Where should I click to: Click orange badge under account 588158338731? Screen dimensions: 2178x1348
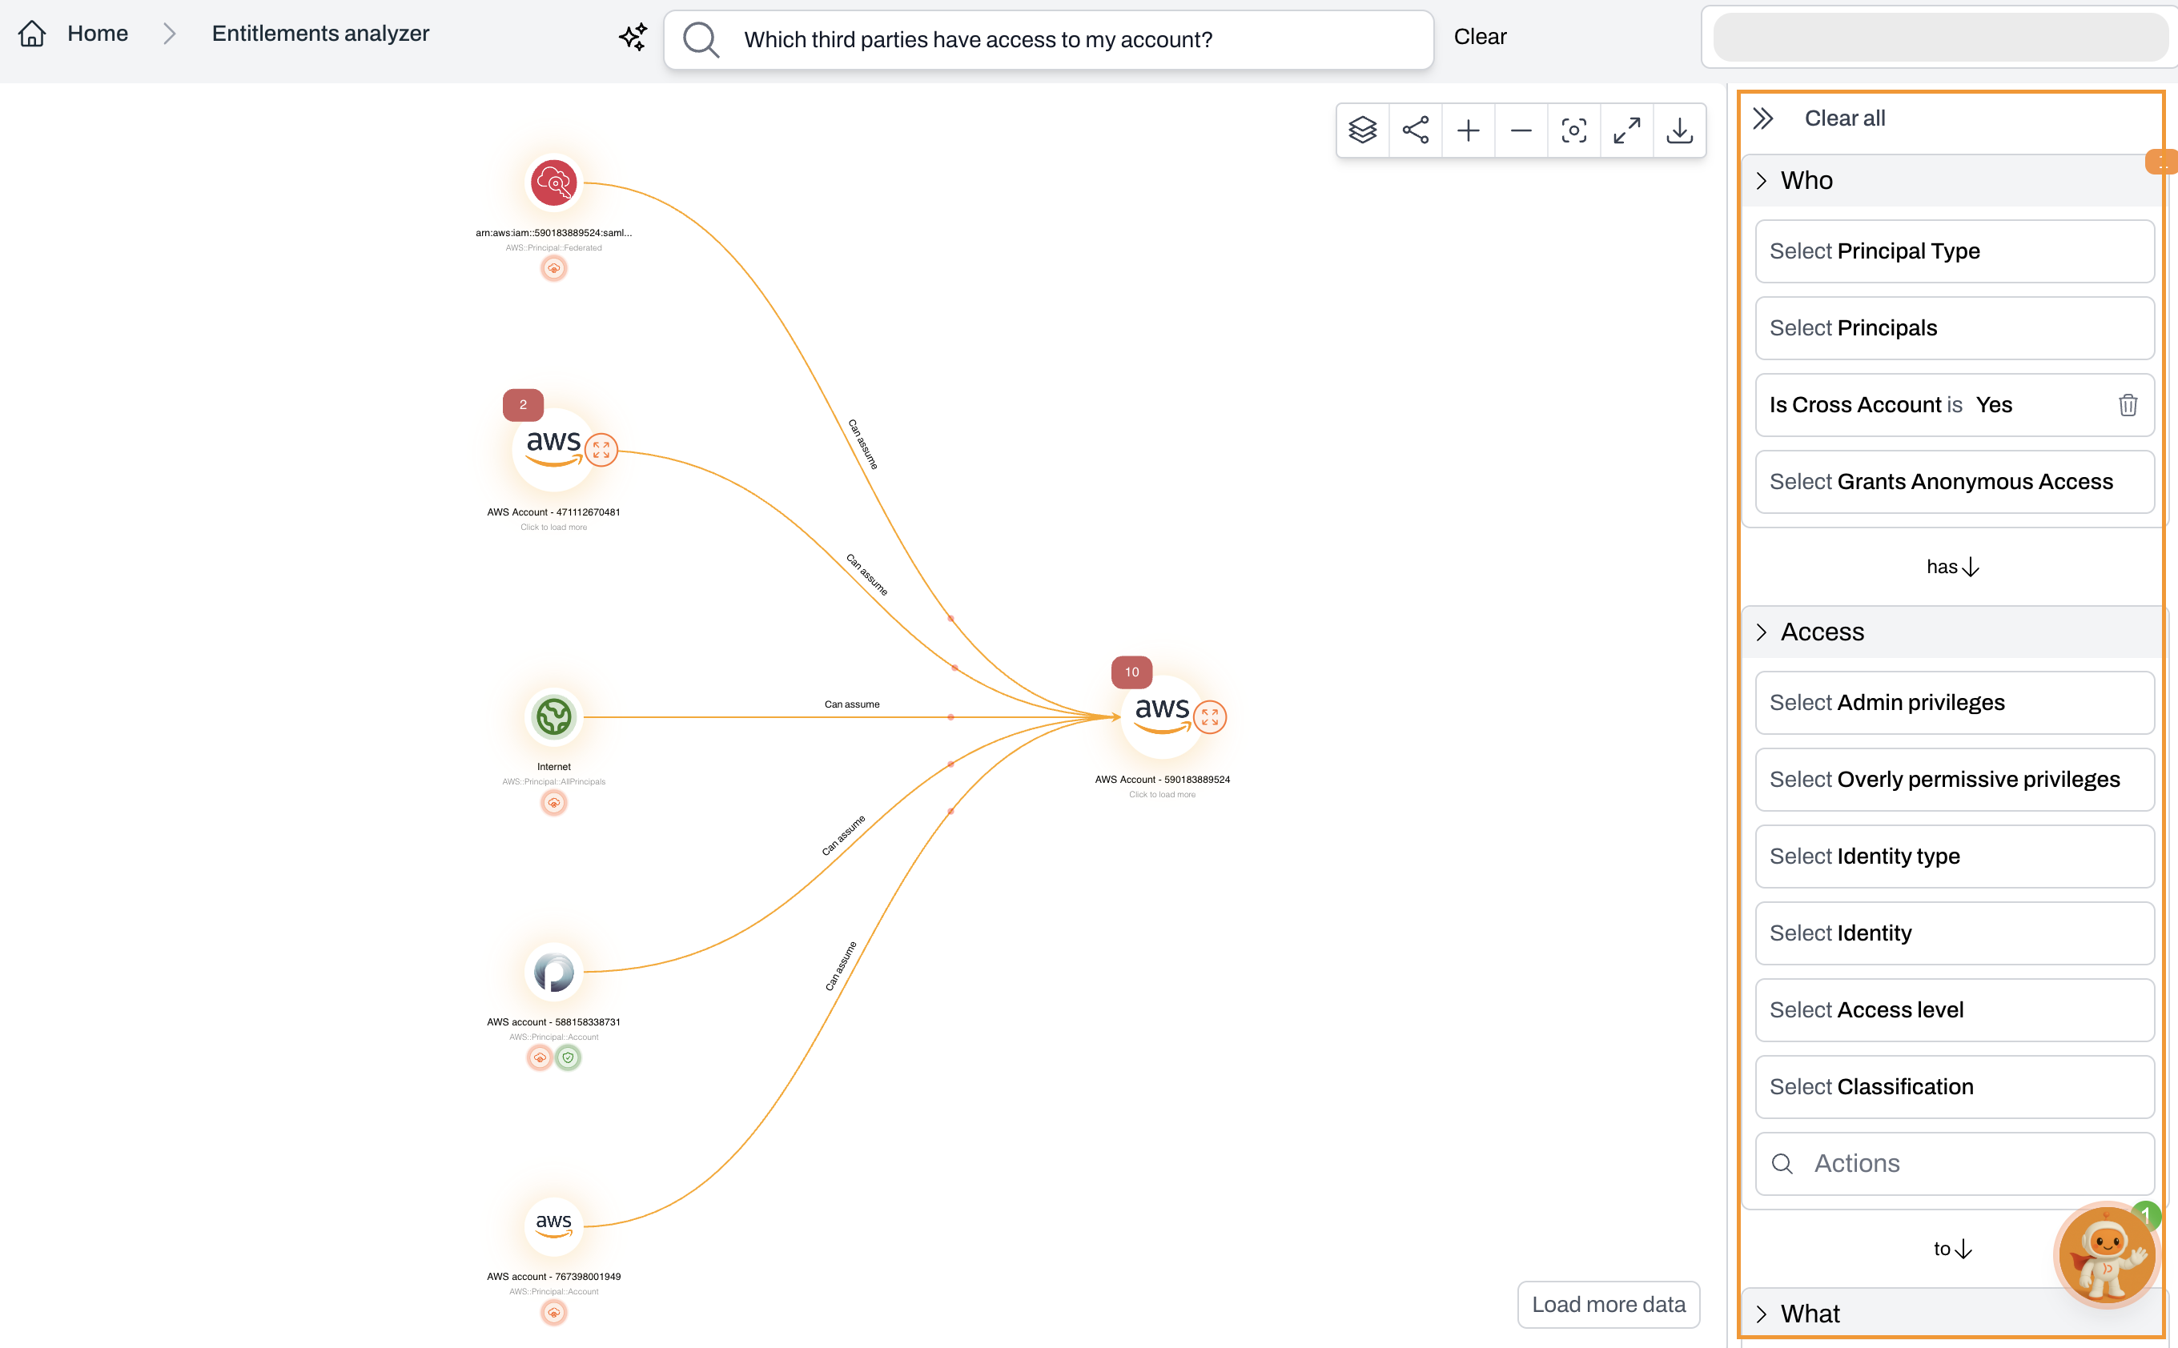click(540, 1058)
